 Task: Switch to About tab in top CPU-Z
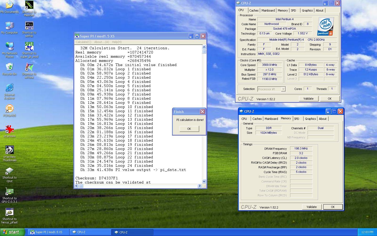[x=319, y=10]
